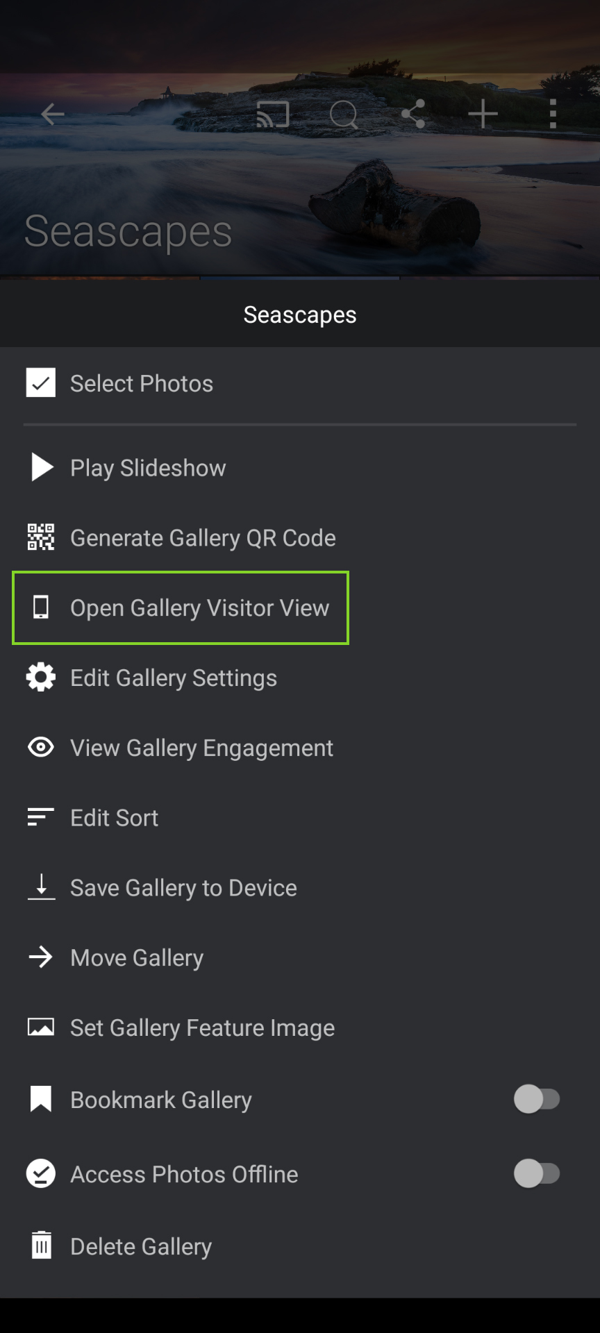Open the three-dot overflow menu
Image resolution: width=600 pixels, height=1333 pixels.
tap(553, 114)
